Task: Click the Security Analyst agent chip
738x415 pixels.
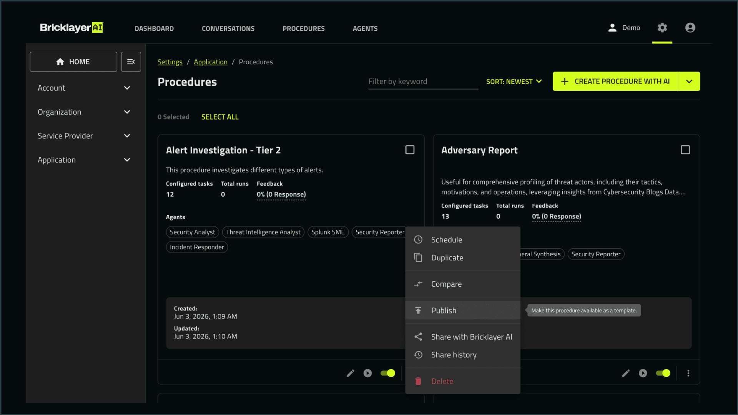Action: [x=193, y=232]
